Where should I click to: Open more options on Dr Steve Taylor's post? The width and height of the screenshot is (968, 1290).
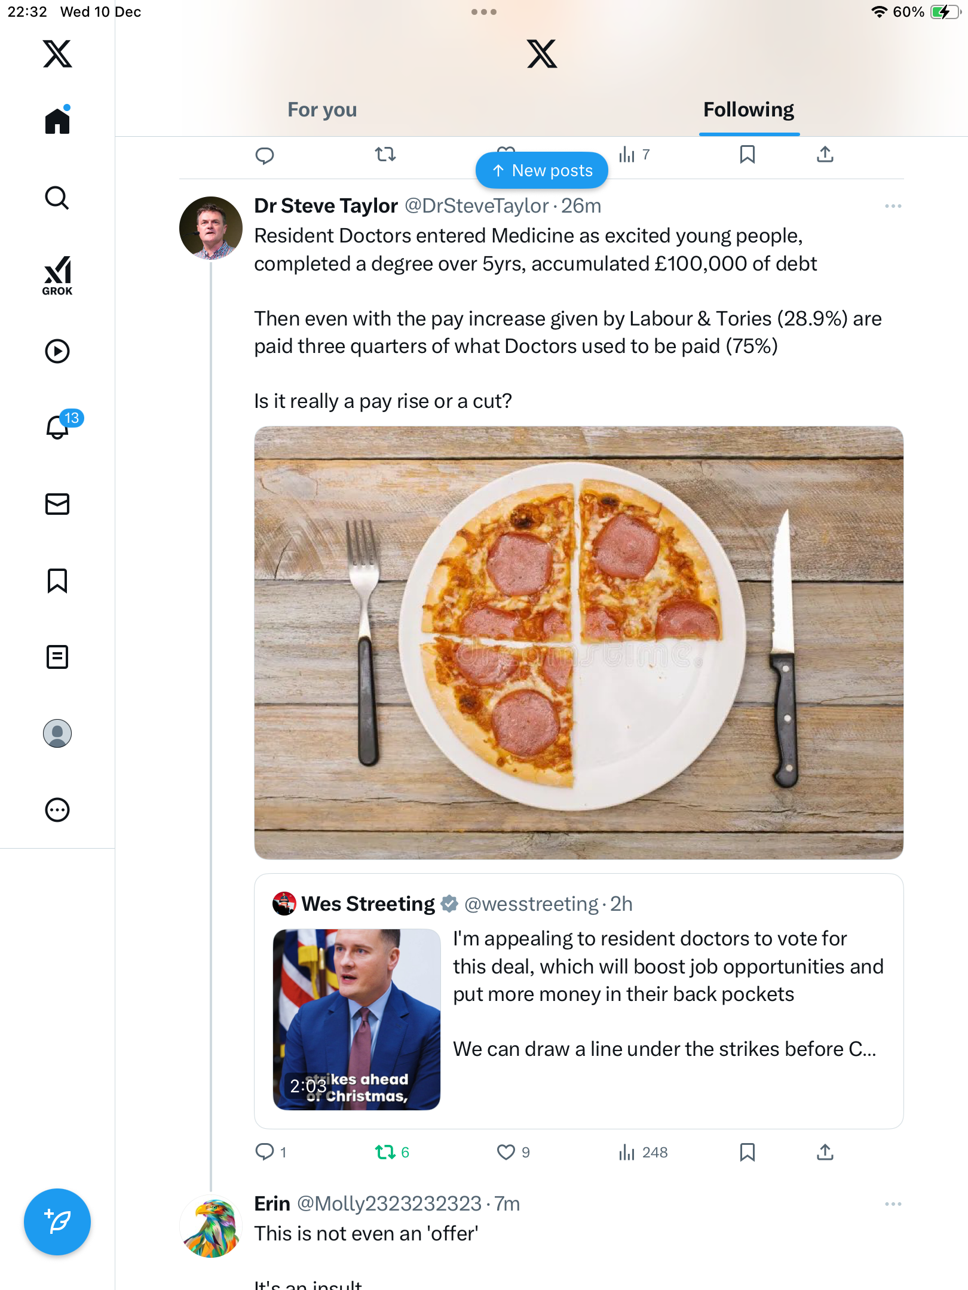pyautogui.click(x=893, y=206)
